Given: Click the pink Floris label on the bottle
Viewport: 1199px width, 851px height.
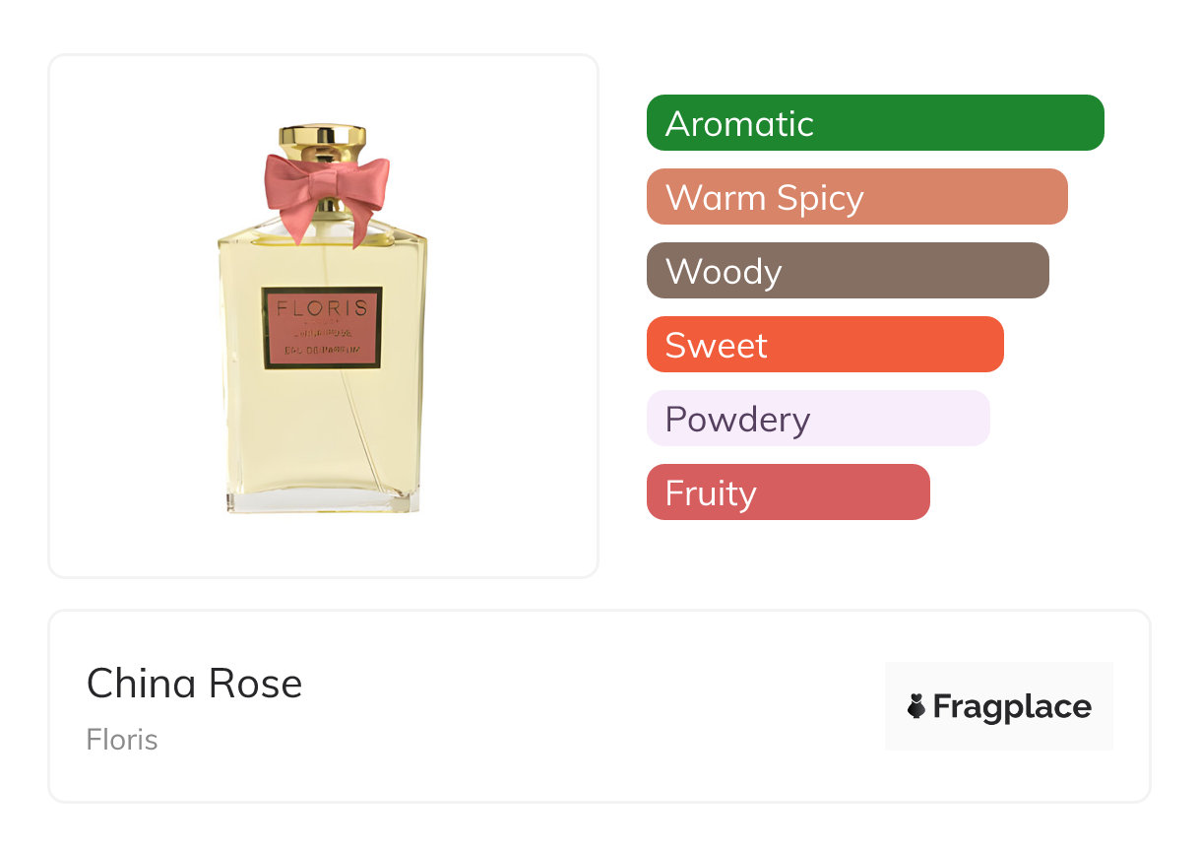Looking at the screenshot, I should coord(322,329).
